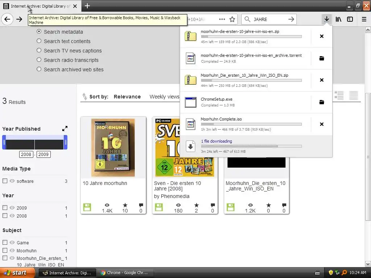Select Search TV news captions option
The width and height of the screenshot is (371, 278).
pos(39,50)
